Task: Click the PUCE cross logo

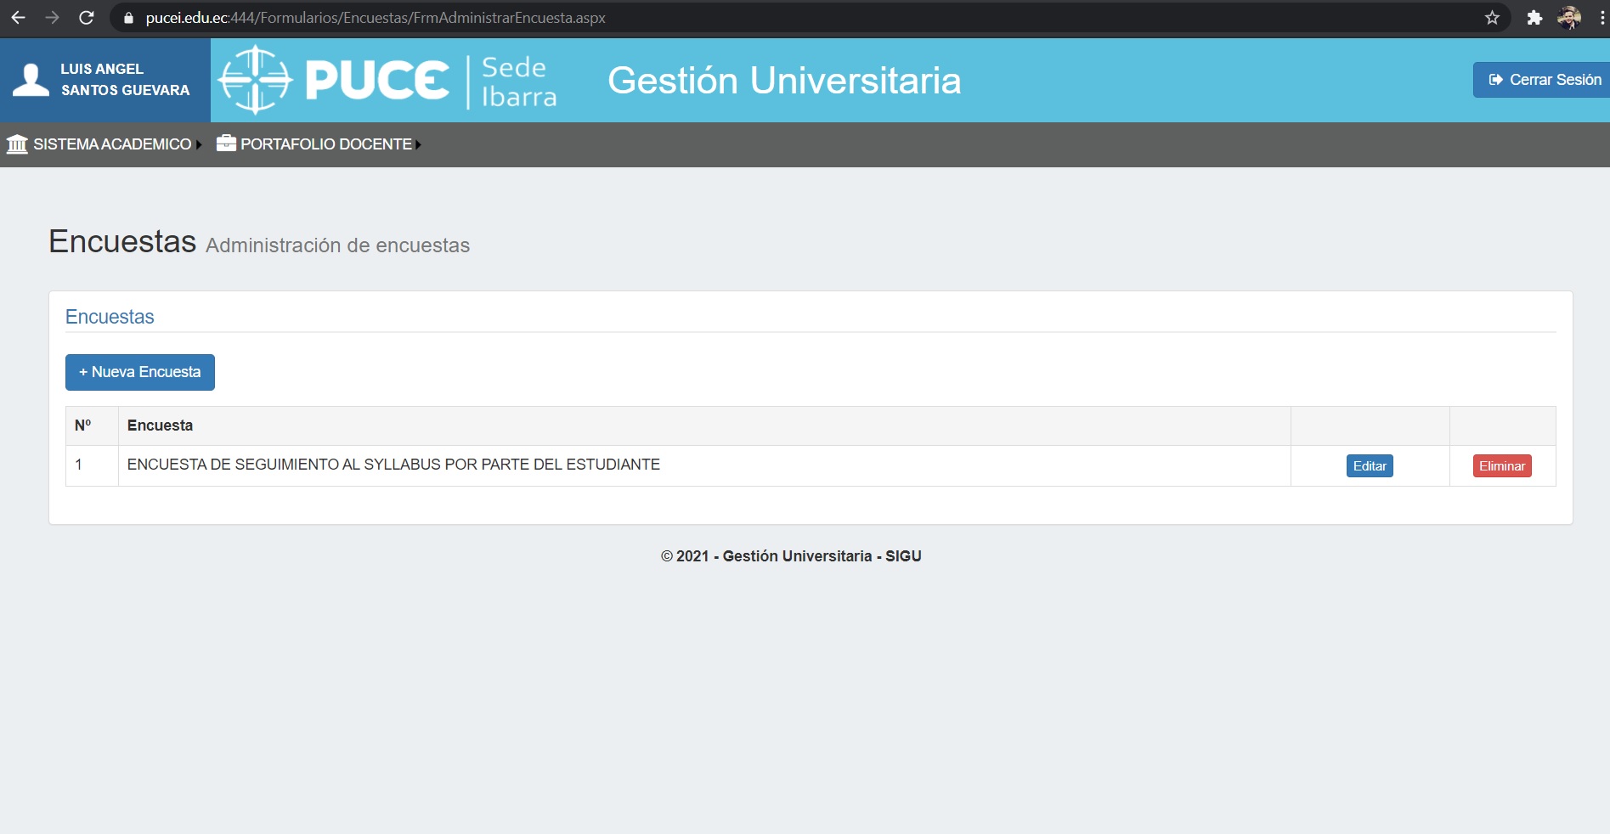Action: [x=255, y=80]
